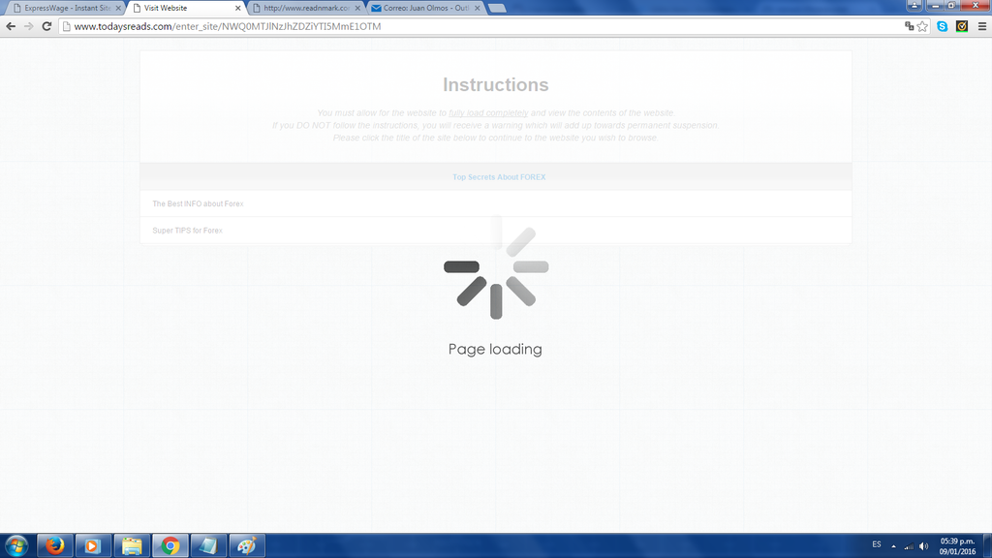Open Windows Media Player from taskbar

(93, 545)
